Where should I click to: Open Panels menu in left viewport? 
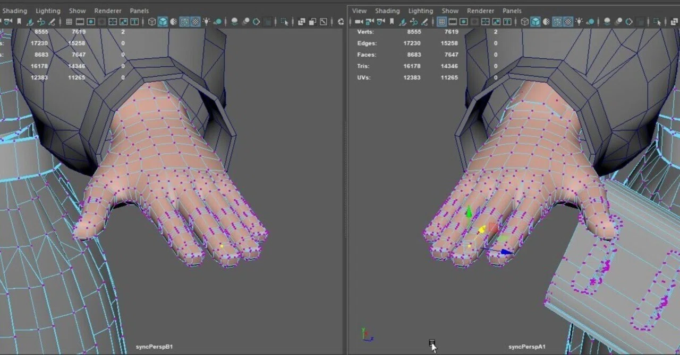(x=139, y=11)
